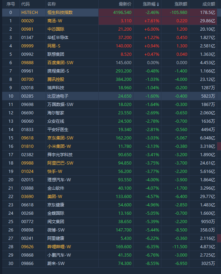The width and height of the screenshot is (221, 274).
Task: Click stock code 00981
Action: [27, 29]
